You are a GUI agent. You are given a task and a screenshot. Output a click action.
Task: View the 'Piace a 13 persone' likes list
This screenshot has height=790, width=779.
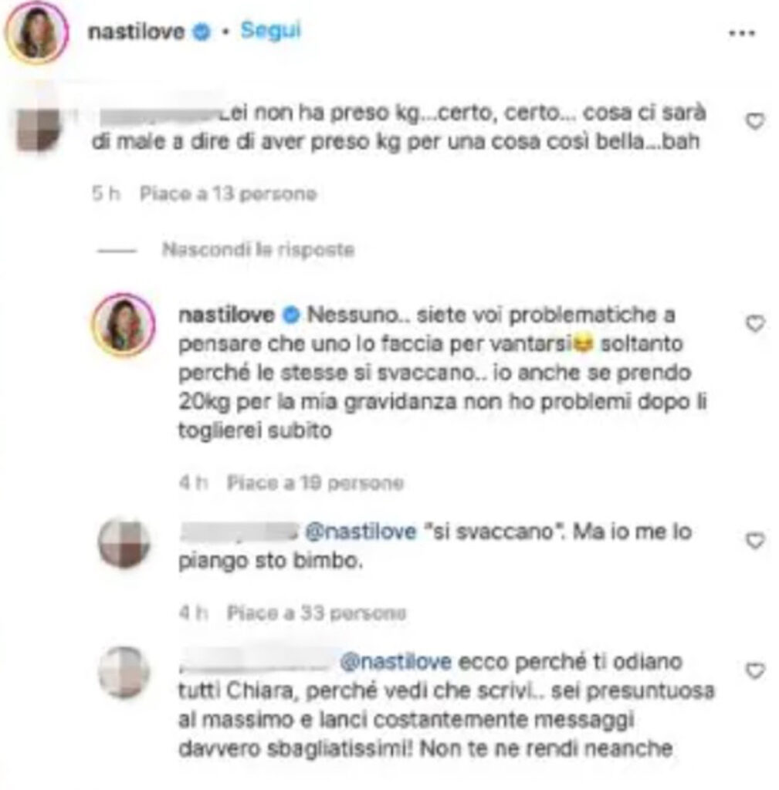coord(228,194)
